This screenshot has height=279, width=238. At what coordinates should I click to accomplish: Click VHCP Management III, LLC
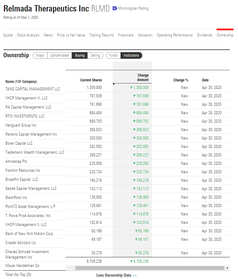coord(26,98)
